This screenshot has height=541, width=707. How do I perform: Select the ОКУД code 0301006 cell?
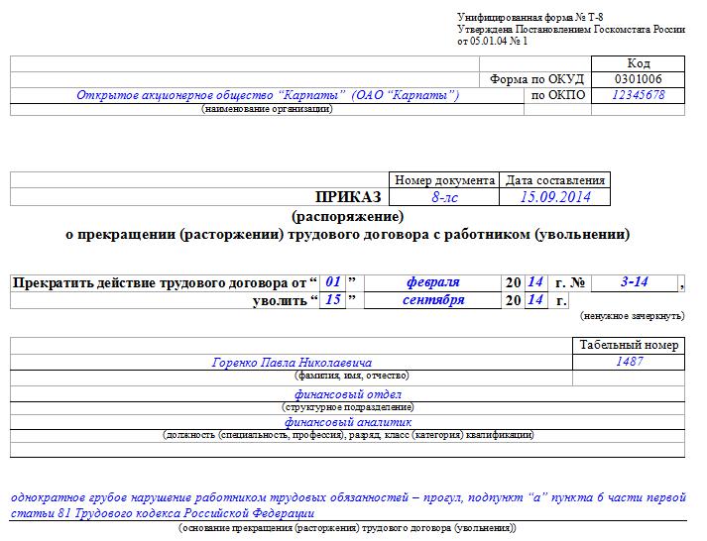(x=639, y=79)
